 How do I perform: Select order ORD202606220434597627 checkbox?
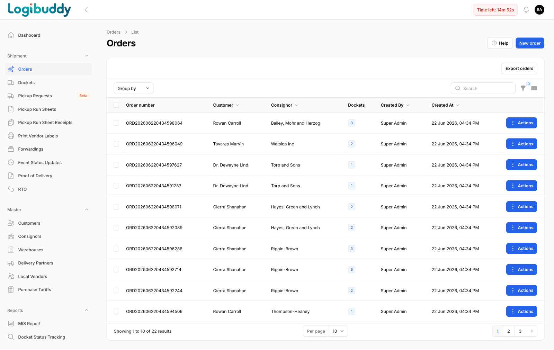(116, 165)
